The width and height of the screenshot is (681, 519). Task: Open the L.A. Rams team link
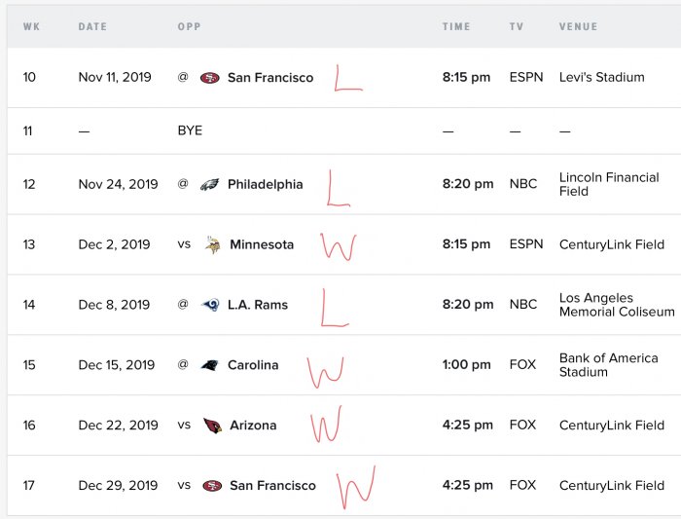click(258, 305)
